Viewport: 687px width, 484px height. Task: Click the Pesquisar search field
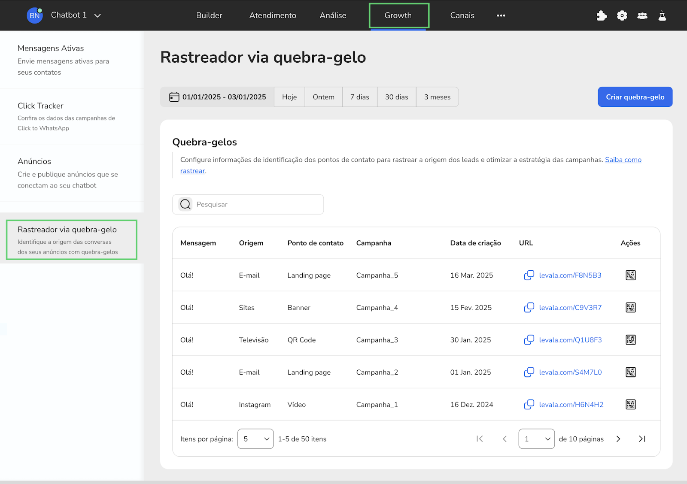click(248, 204)
